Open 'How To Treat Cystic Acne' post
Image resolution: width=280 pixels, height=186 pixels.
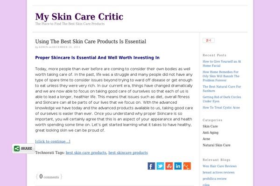[x=221, y=107]
